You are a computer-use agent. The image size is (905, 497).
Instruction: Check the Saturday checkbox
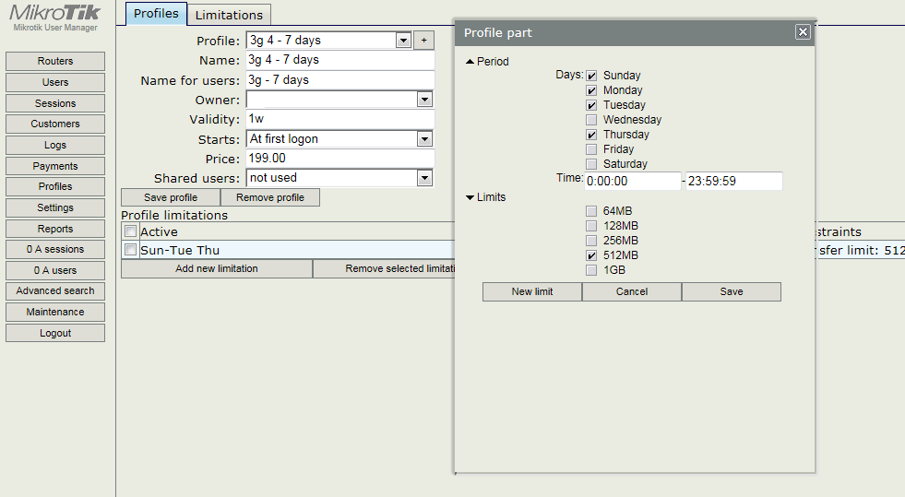click(591, 164)
